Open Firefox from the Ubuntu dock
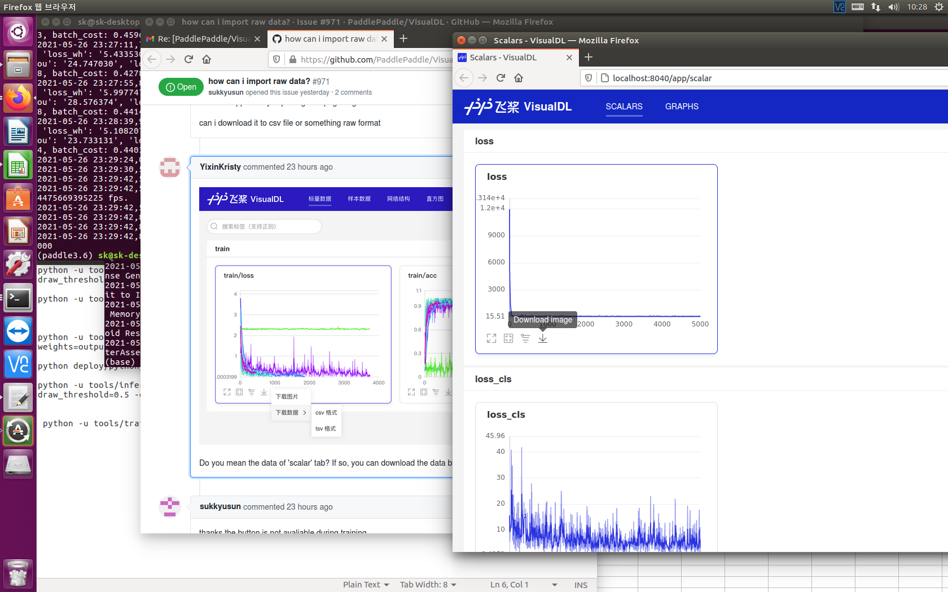Viewport: 948px width, 592px height. (18, 98)
